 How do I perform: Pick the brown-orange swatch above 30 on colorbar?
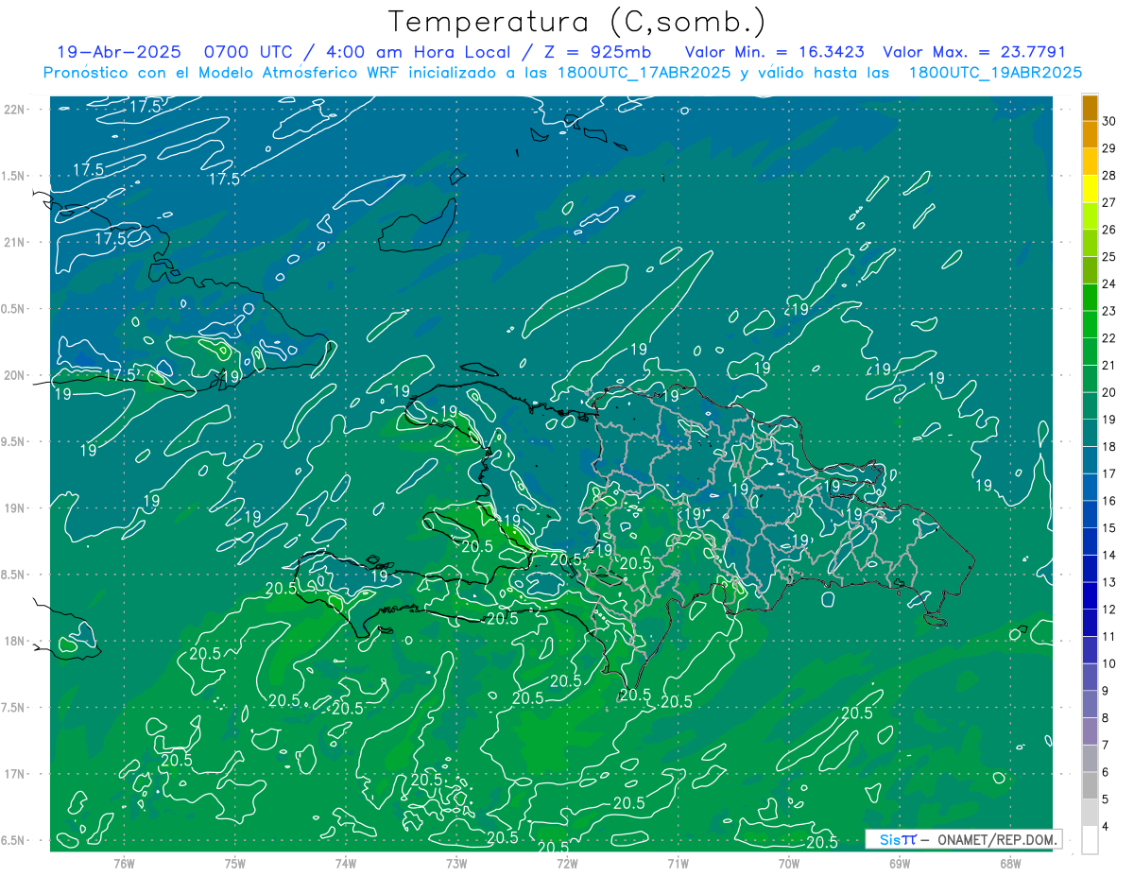pyautogui.click(x=1090, y=109)
